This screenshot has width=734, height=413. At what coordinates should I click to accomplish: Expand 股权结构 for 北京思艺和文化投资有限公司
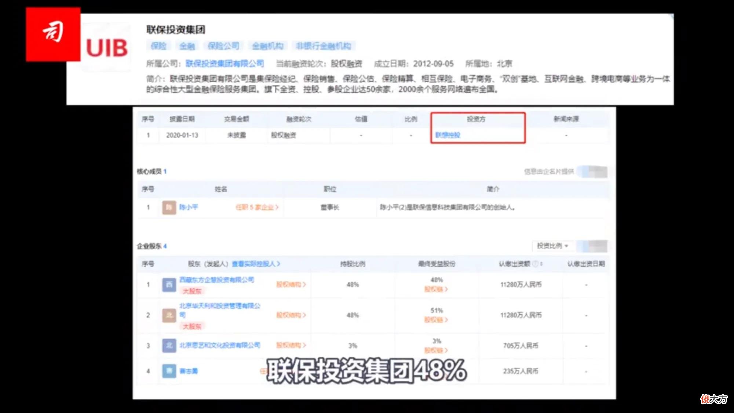coord(291,345)
